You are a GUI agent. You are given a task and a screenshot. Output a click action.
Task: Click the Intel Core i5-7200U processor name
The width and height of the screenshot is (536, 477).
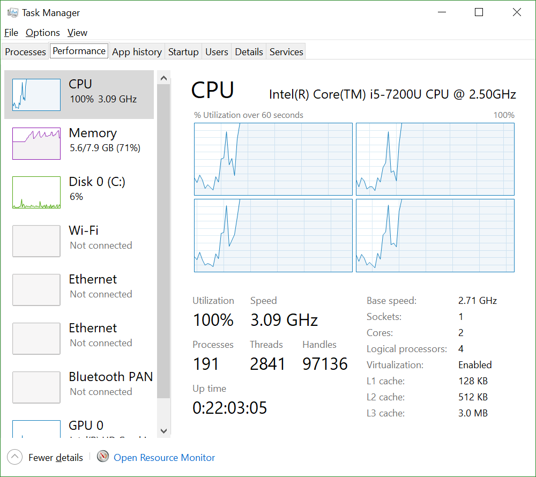[392, 94]
